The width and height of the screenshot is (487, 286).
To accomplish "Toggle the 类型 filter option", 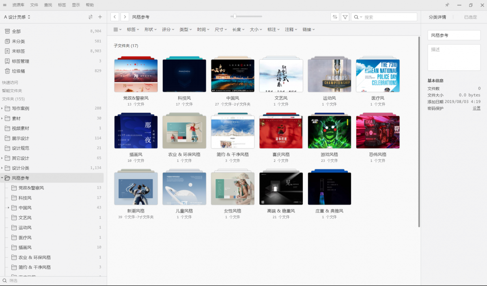I will point(185,29).
